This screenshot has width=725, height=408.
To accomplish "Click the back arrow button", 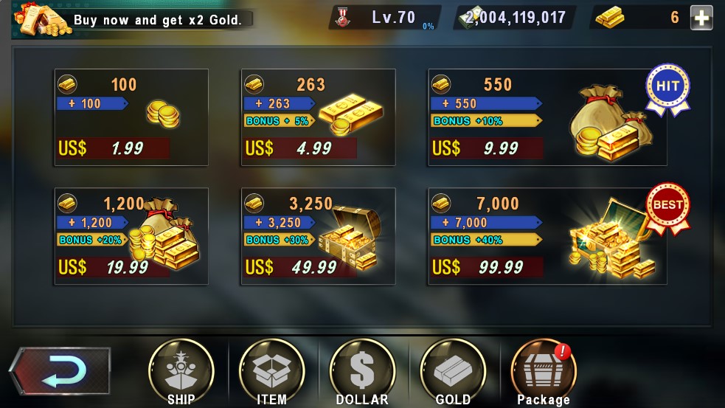I will (x=60, y=371).
